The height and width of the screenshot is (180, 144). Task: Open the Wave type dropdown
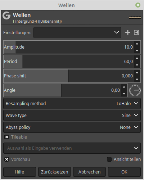(72, 116)
